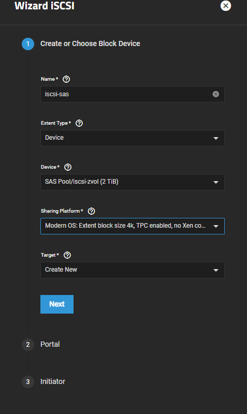The image size is (247, 414).
Task: Jump to the Portal step
Action: 50,344
